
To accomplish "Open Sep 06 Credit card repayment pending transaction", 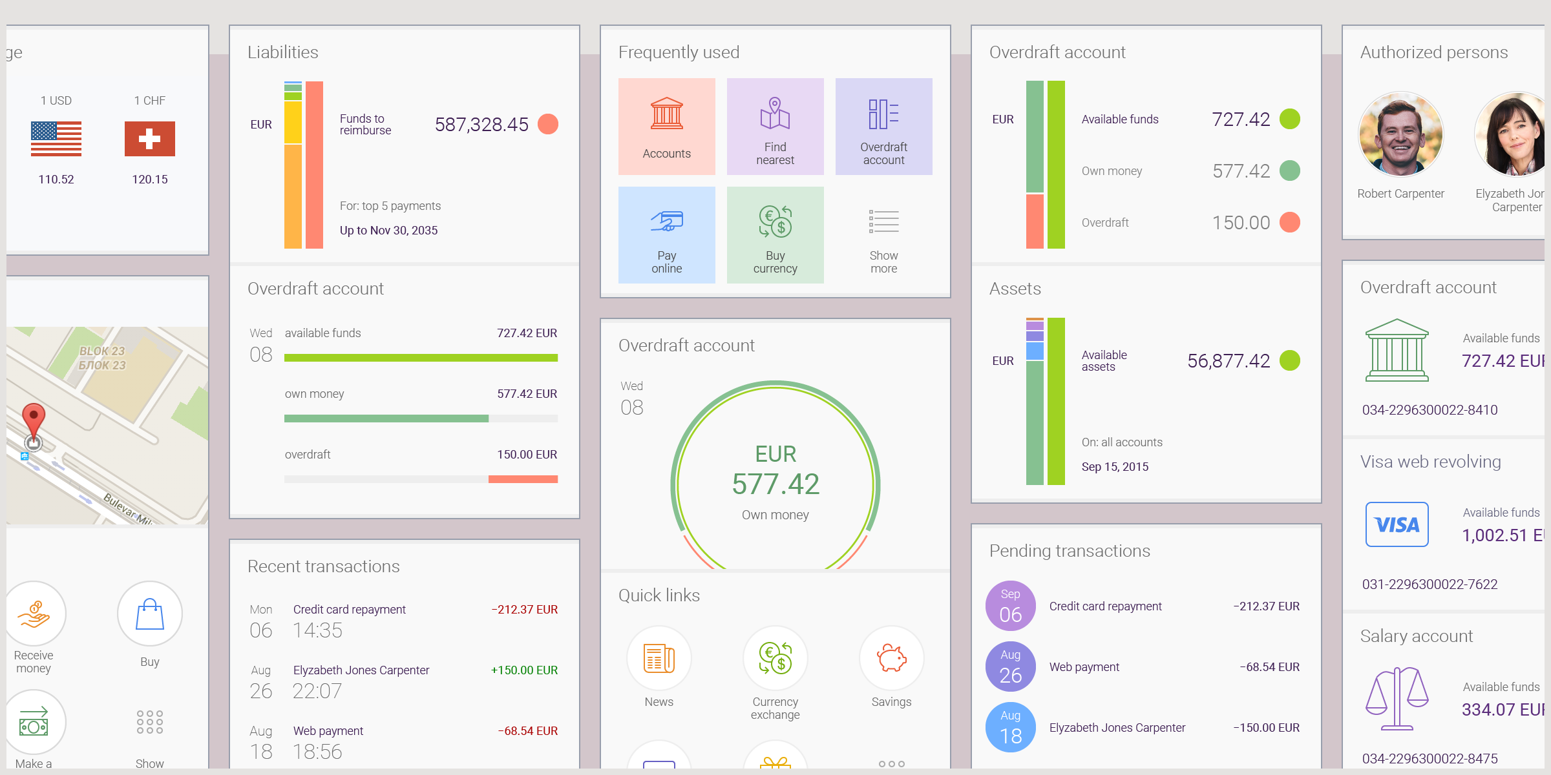I will 1105,606.
